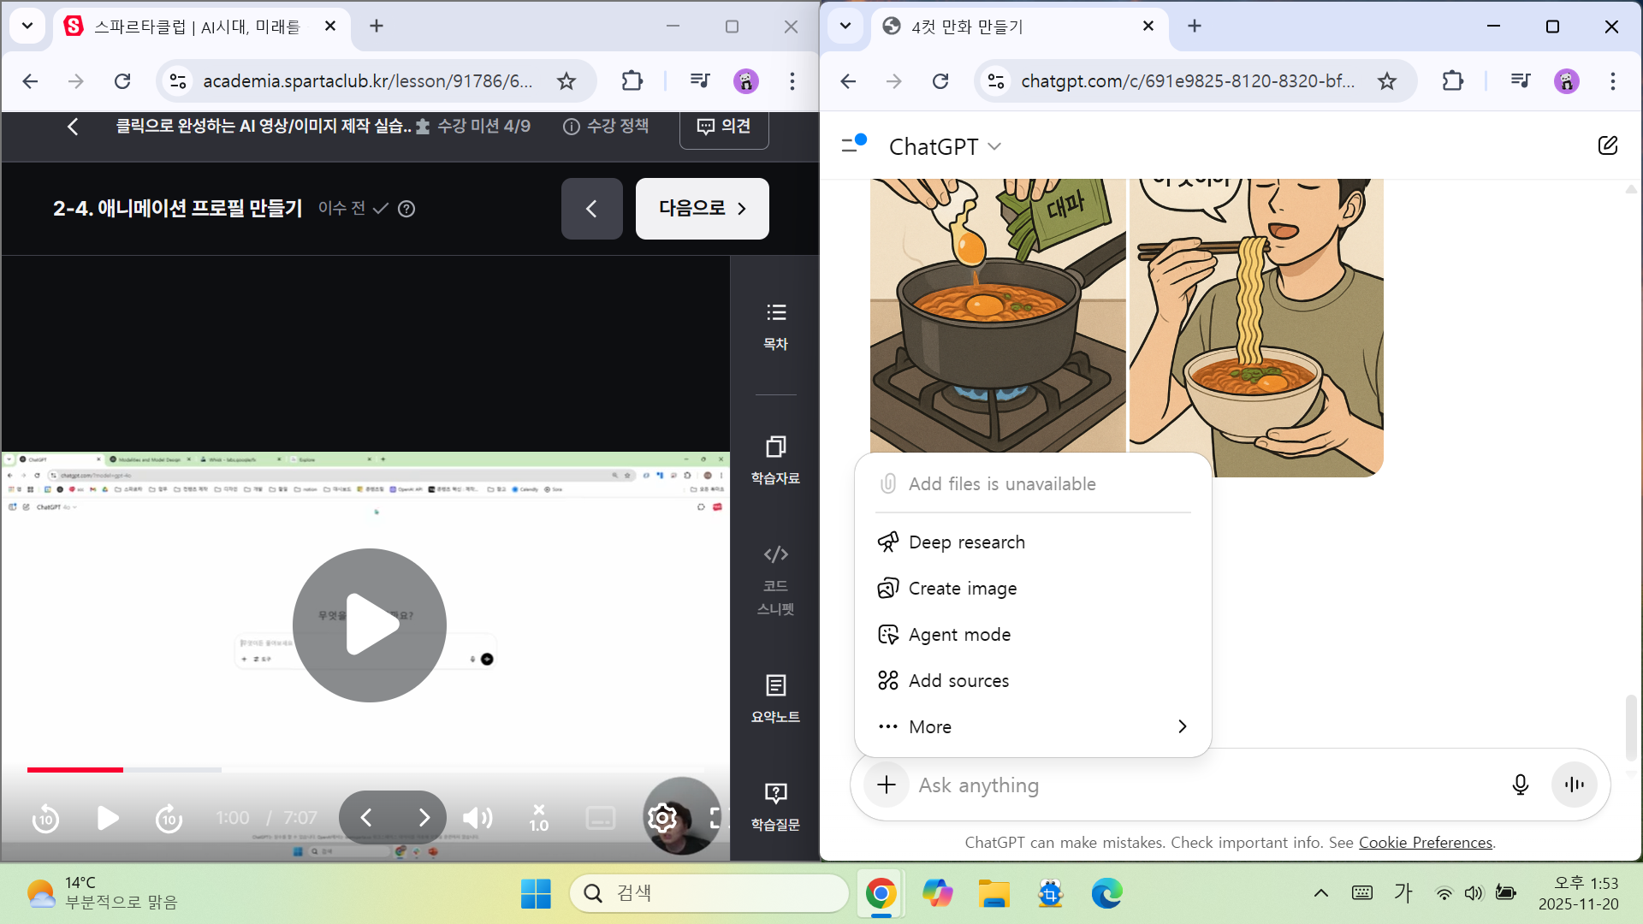This screenshot has height=924, width=1643.
Task: Open the 목차 table of contents panel
Action: pyautogui.click(x=775, y=327)
